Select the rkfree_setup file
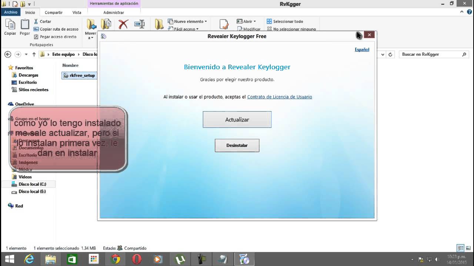Image resolution: width=474 pixels, height=266 pixels. 79,75
